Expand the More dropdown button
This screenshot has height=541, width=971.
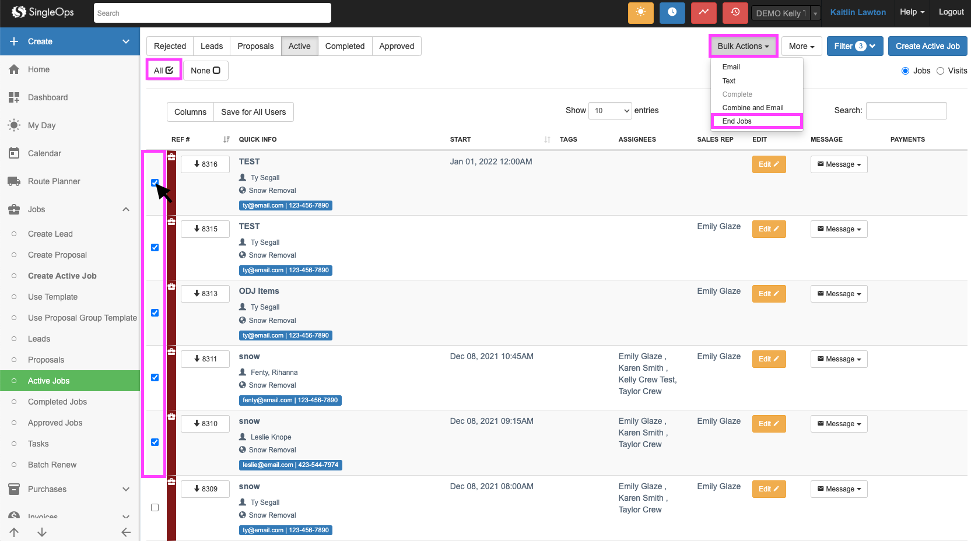coord(801,46)
